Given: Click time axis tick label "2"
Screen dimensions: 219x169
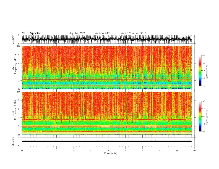Looking at the screenshot, I should point(56,150).
